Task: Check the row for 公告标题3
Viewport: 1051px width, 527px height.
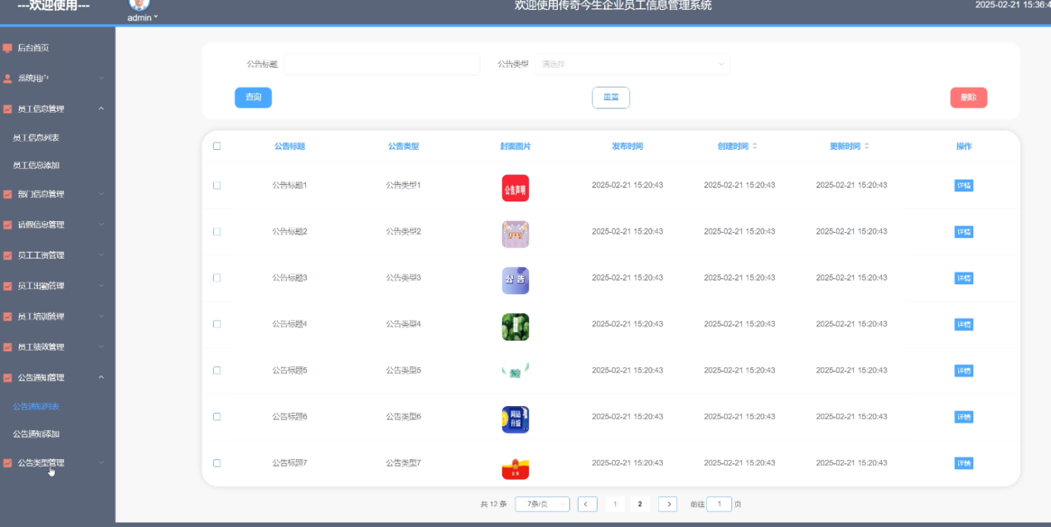Action: coord(217,278)
